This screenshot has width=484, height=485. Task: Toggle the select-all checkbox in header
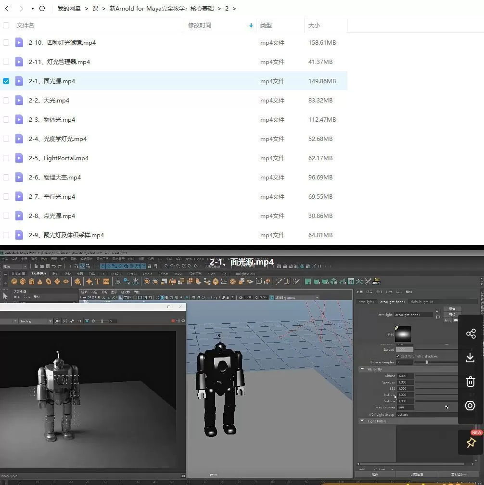(x=6, y=26)
